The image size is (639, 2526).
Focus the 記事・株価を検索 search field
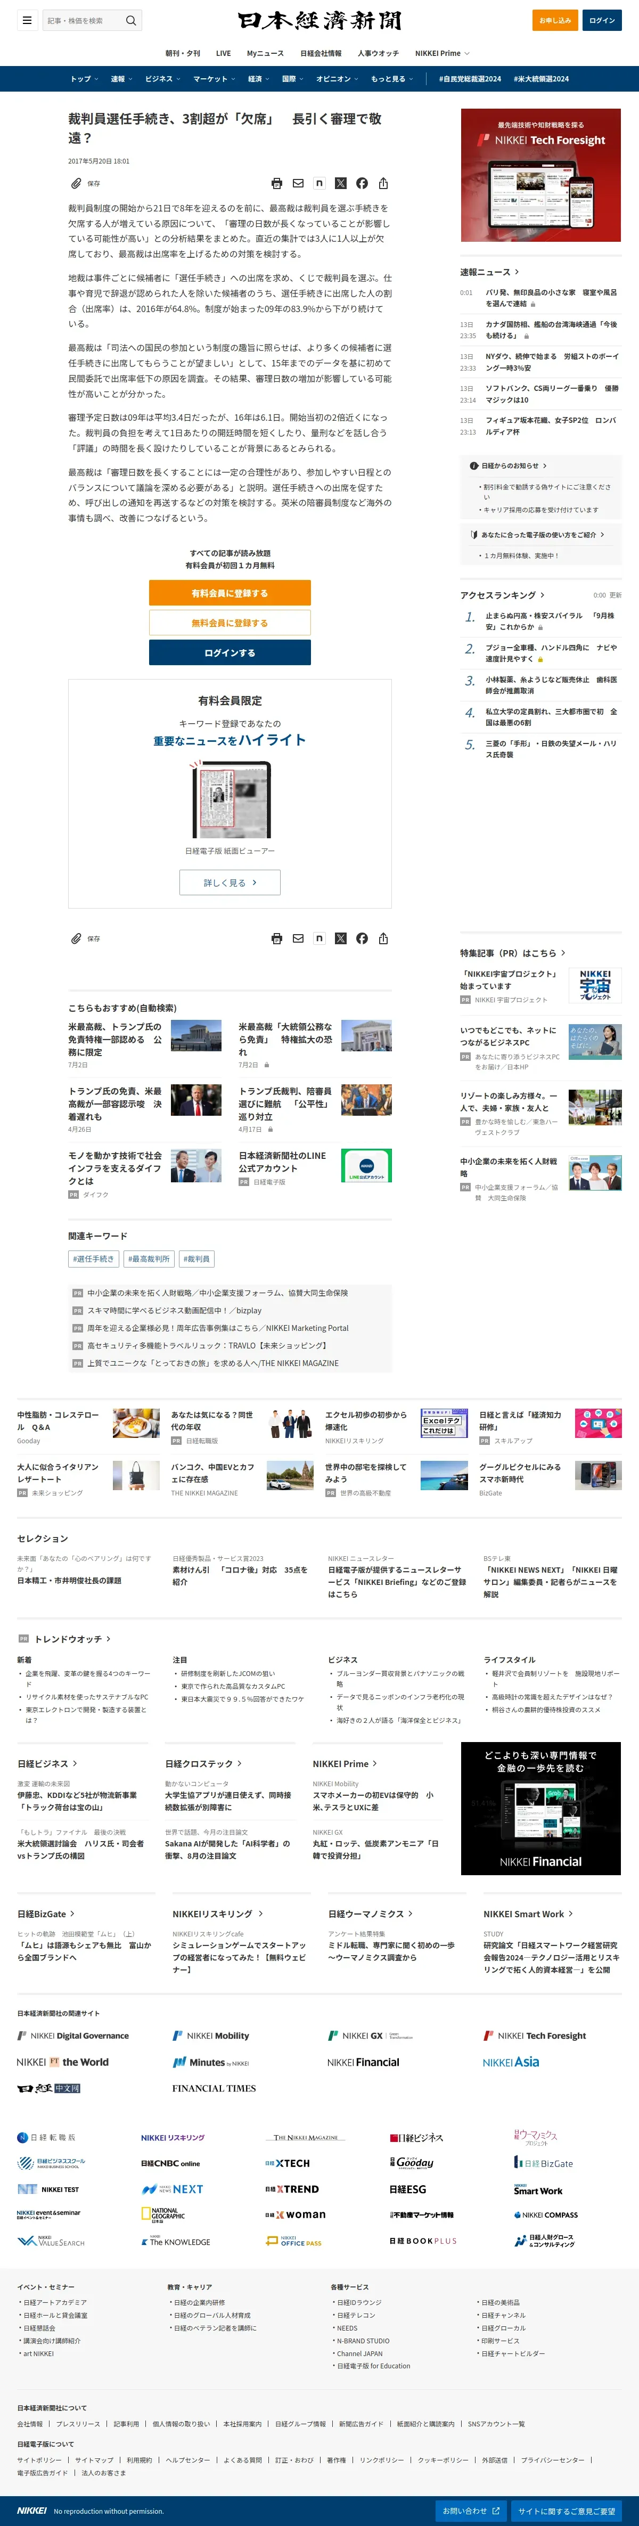tap(83, 21)
